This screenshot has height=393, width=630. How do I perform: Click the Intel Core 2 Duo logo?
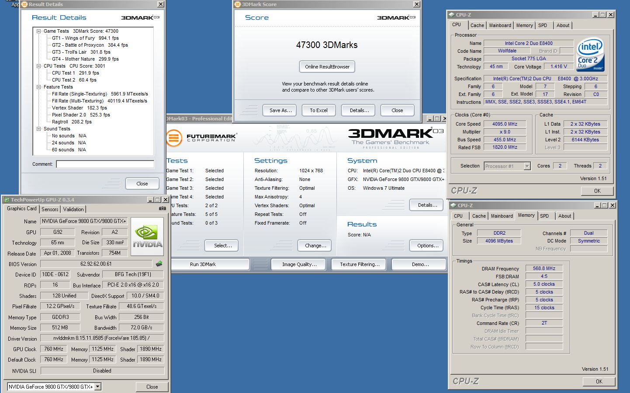tap(591, 55)
